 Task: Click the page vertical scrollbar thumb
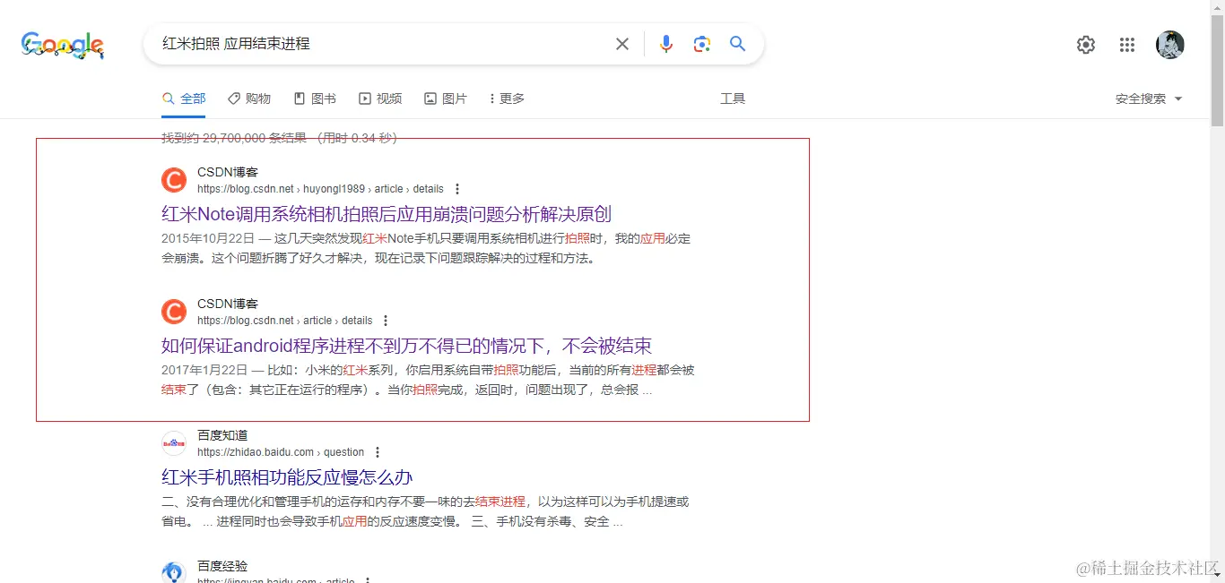point(1217,72)
